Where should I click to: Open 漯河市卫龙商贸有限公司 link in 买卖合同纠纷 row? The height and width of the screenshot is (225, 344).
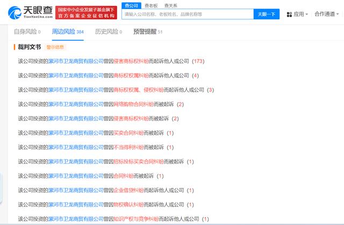pos(76,133)
